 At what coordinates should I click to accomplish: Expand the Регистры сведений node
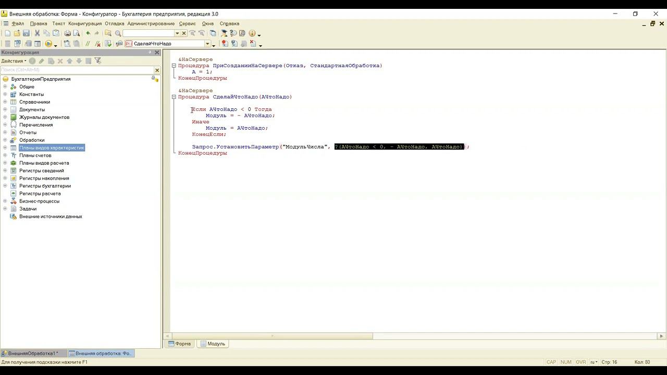pos(5,171)
